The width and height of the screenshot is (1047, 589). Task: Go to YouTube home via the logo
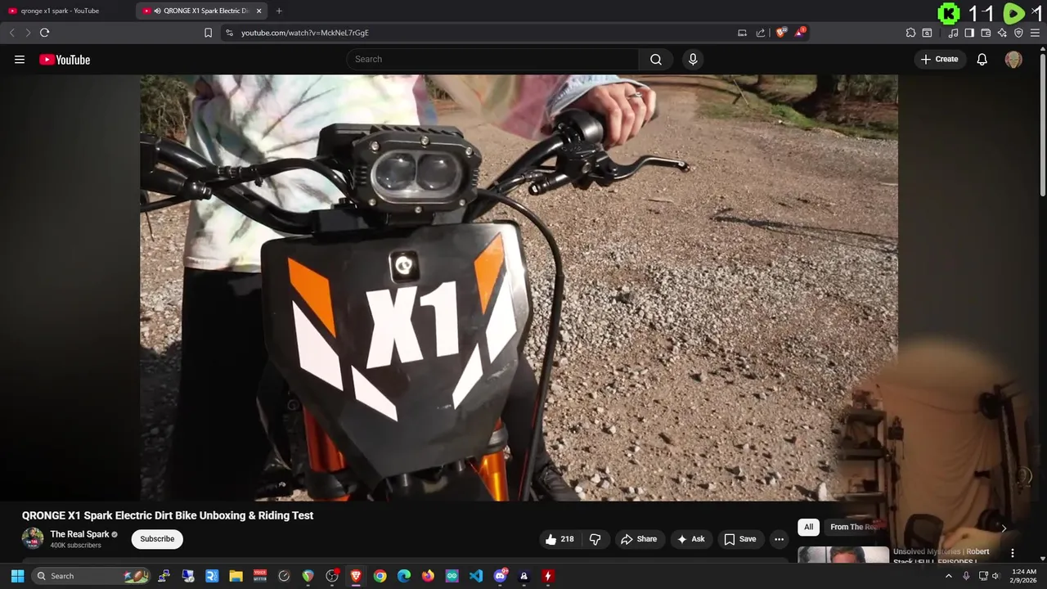click(x=65, y=60)
